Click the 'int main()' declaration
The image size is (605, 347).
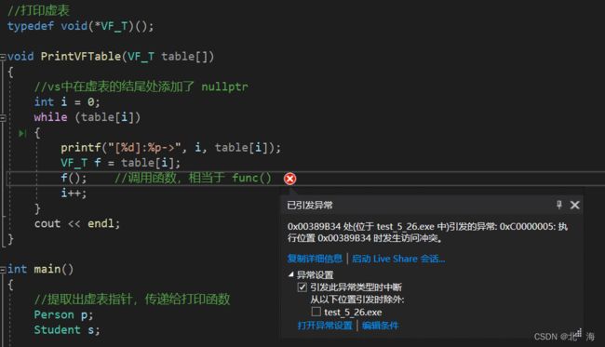point(40,269)
